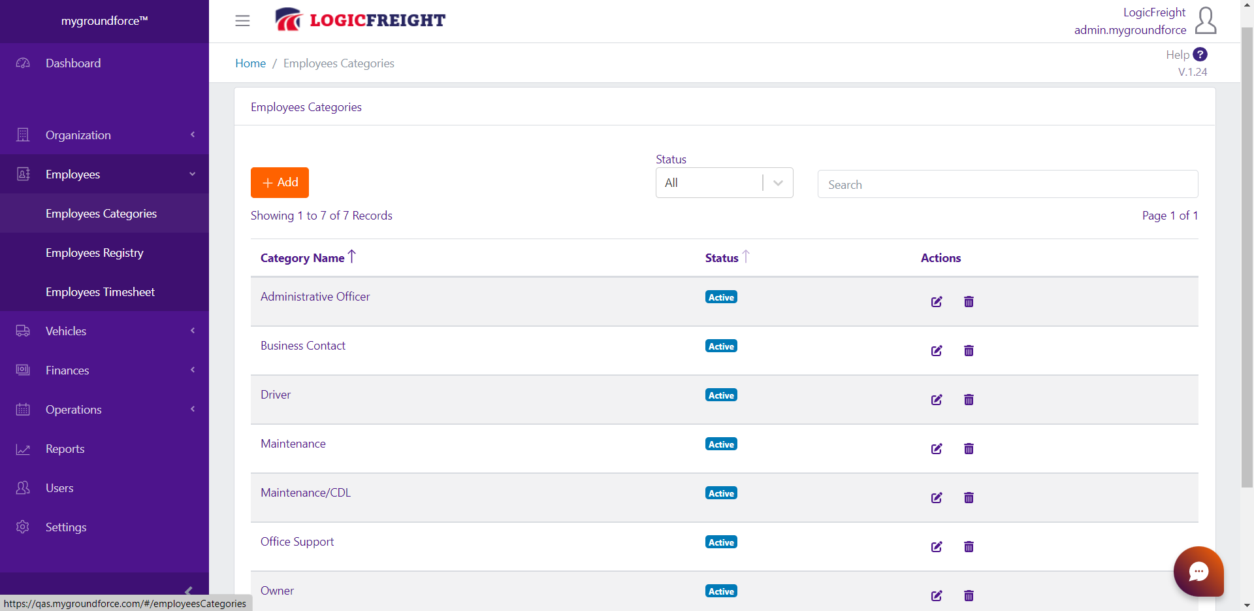This screenshot has height=611, width=1254.
Task: Click the Business Contact category name
Action: click(303, 346)
